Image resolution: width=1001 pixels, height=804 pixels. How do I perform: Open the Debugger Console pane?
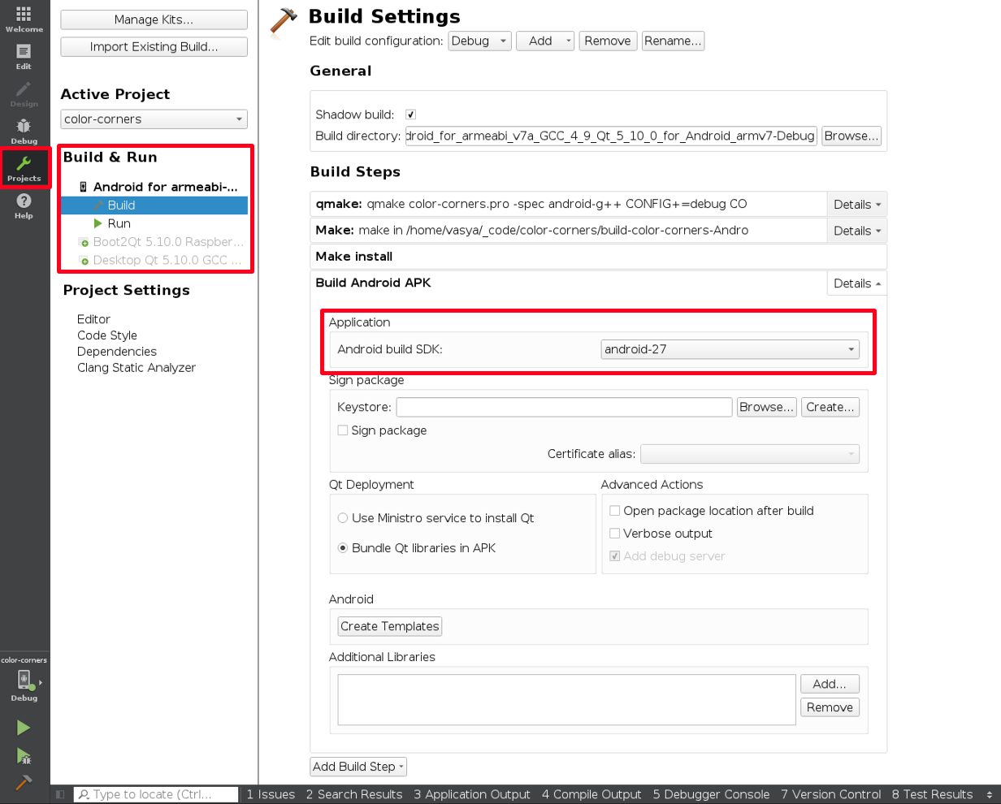click(x=711, y=794)
